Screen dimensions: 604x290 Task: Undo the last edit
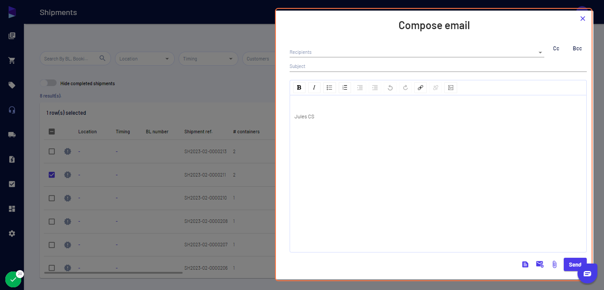[x=390, y=87]
